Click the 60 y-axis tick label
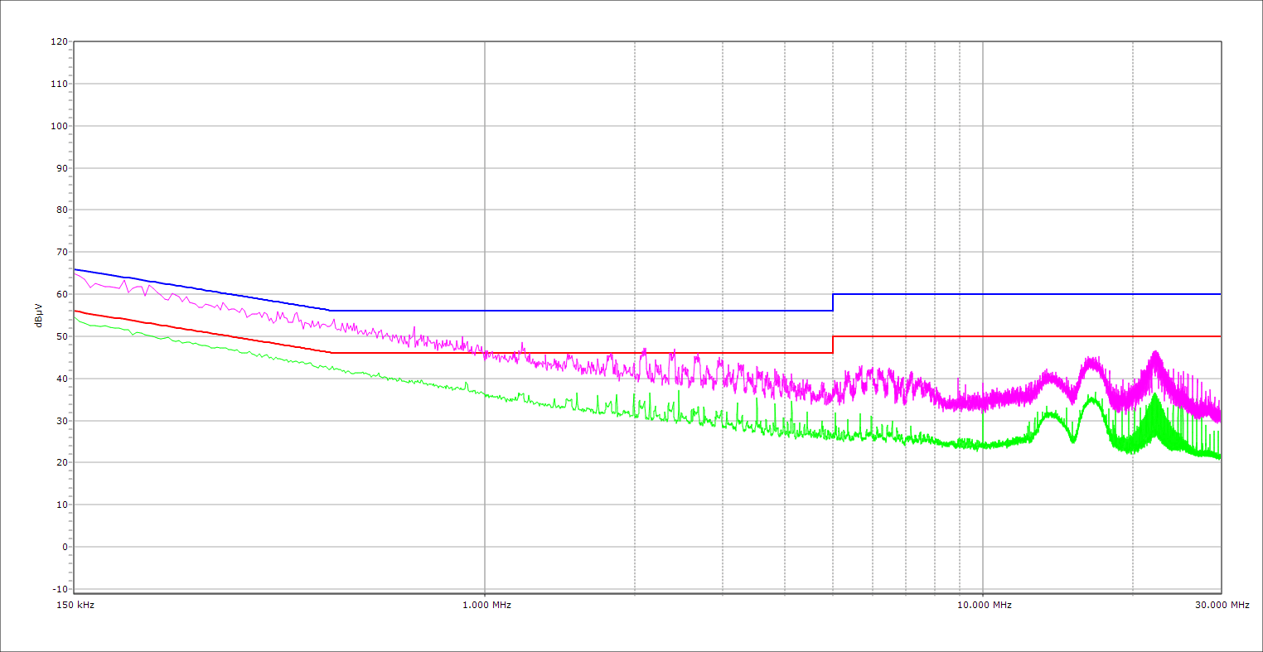The image size is (1263, 652). coord(61,294)
